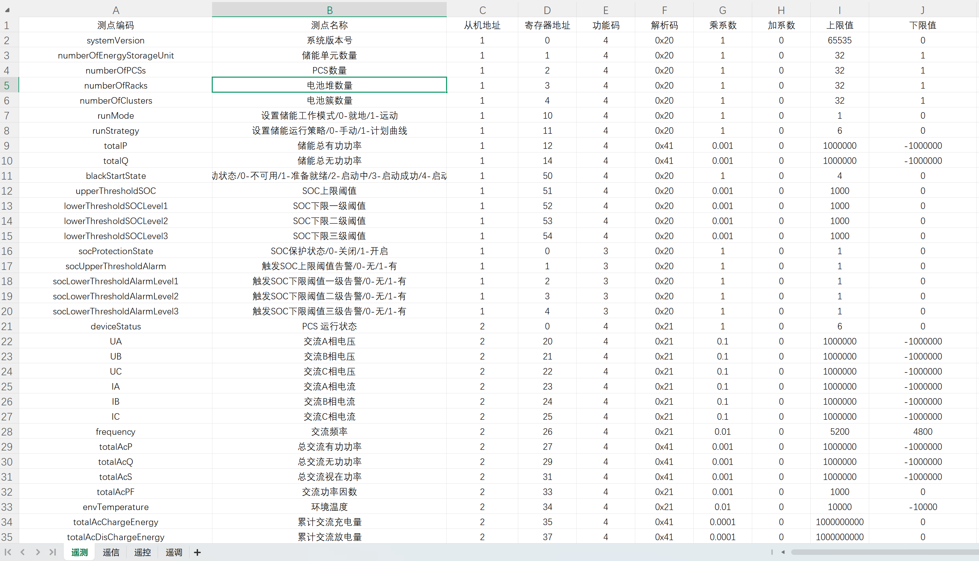The height and width of the screenshot is (561, 979).
Task: Add a new sheet with plus icon
Action: click(197, 552)
